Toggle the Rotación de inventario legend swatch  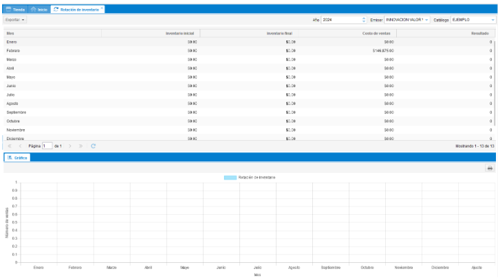pos(230,178)
